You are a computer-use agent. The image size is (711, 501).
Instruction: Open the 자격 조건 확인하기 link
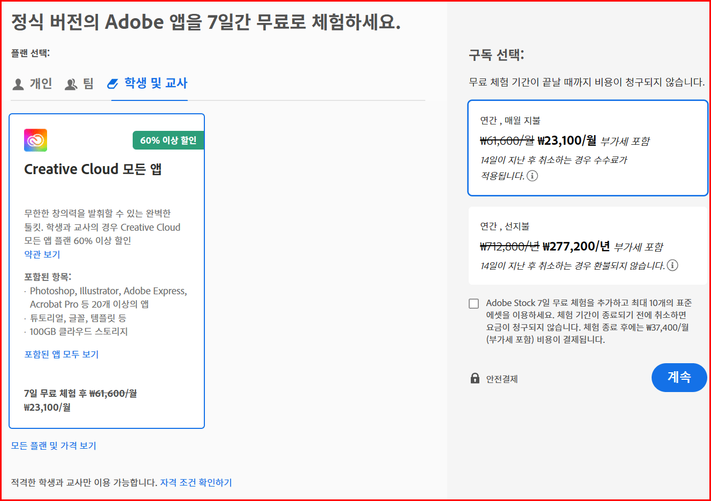196,482
